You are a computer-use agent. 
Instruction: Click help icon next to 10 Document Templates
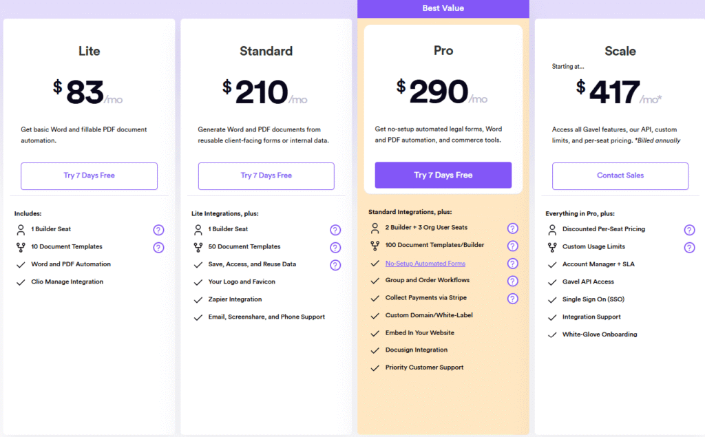pyautogui.click(x=158, y=248)
